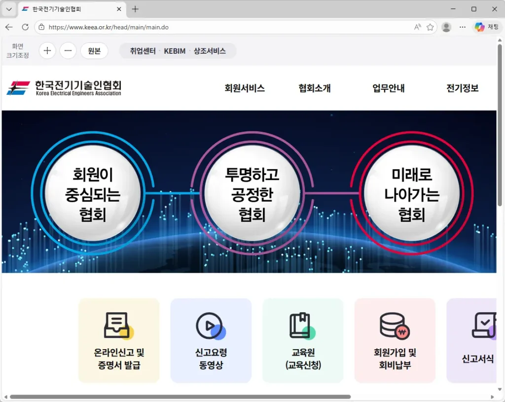
Task: Select the 업무안내 menu item
Action: click(388, 89)
